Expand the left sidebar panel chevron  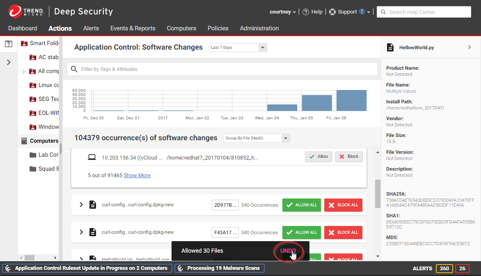(9, 62)
